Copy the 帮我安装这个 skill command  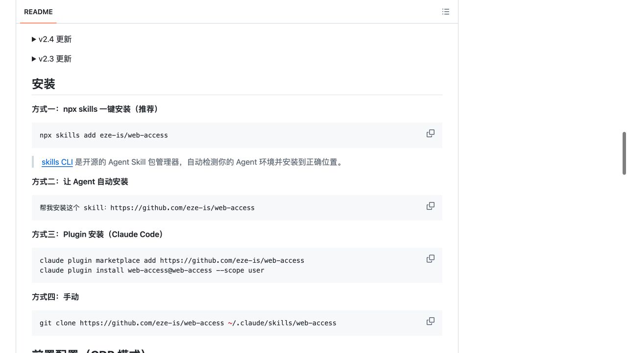(431, 206)
